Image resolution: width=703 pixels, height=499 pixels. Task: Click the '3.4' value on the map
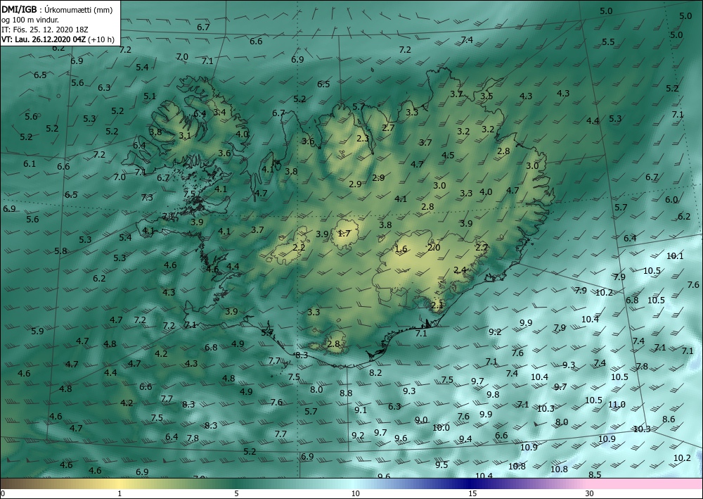pos(219,112)
